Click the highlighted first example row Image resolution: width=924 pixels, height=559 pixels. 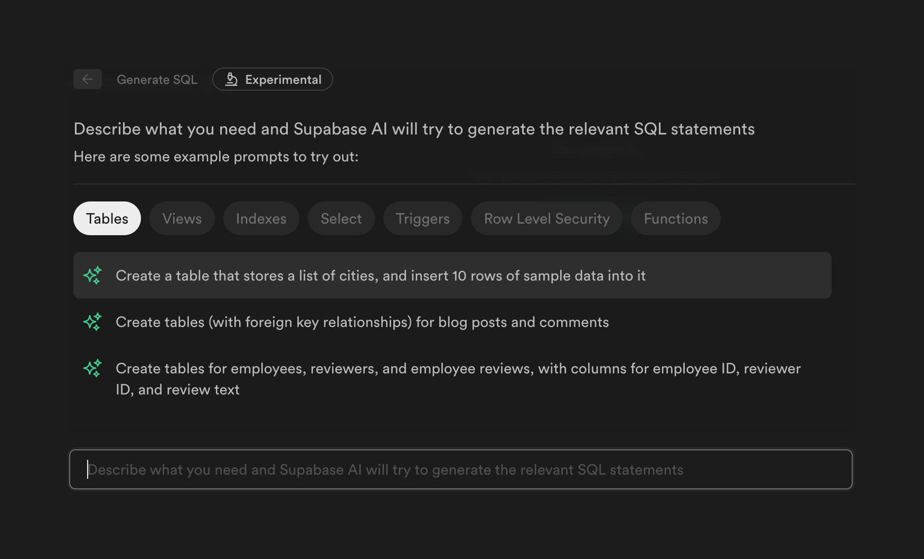tap(452, 275)
